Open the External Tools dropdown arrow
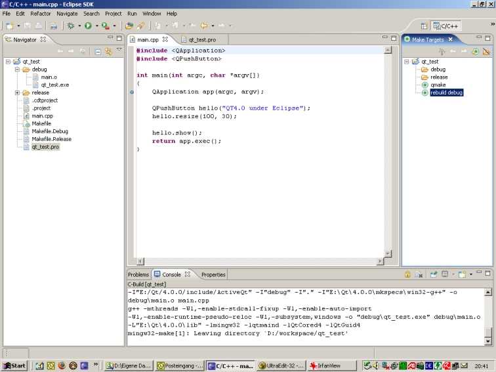The image size is (496, 372). pyautogui.click(x=114, y=26)
